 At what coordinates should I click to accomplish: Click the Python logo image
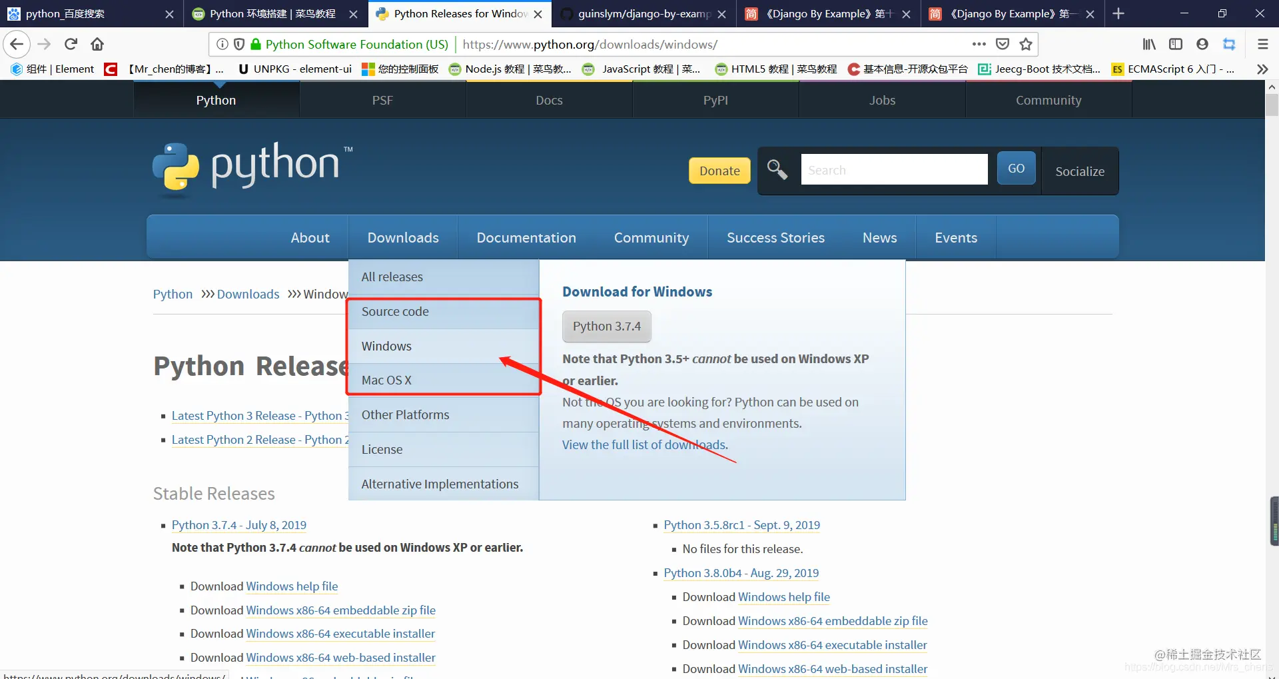coord(252,170)
